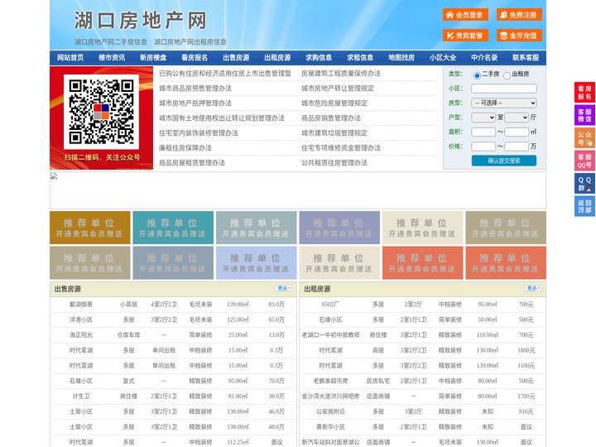Open 求购信息 navigation item
The image size is (596, 447).
(319, 58)
